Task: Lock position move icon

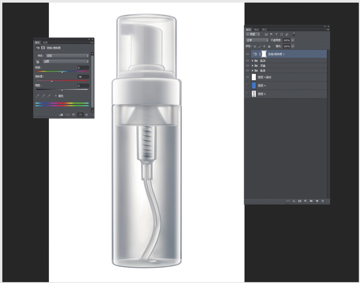Action: tap(264, 46)
